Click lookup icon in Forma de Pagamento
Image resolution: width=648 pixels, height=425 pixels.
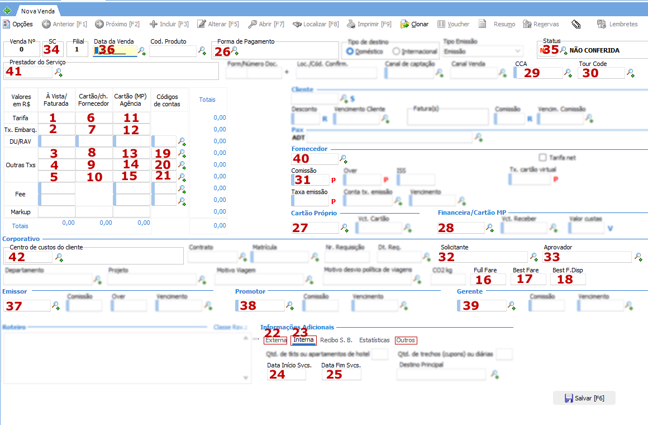click(235, 51)
